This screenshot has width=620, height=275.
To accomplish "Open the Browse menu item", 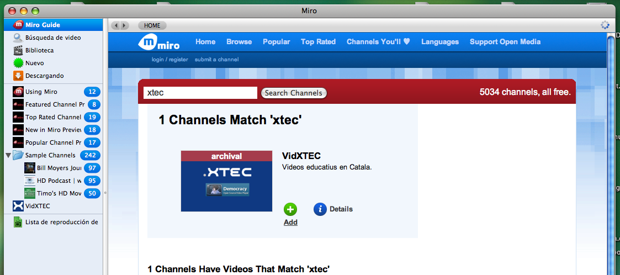I will [x=239, y=41].
